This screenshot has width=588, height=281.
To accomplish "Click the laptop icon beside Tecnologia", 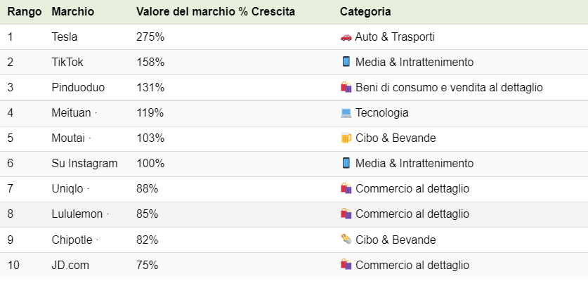I will (346, 113).
